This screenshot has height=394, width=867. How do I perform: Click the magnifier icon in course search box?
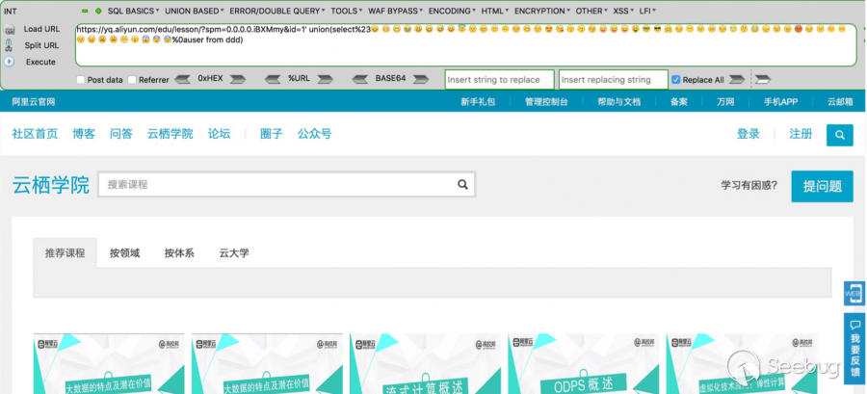point(462,185)
